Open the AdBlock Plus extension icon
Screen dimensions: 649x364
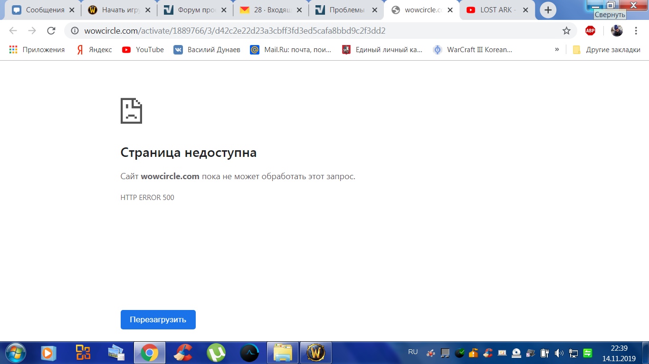[590, 31]
